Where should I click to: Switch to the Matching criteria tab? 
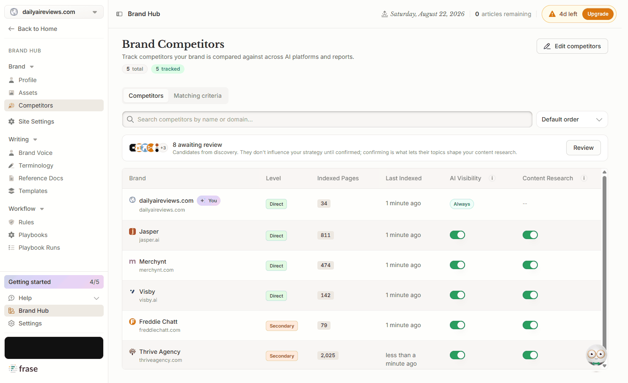[x=198, y=96]
